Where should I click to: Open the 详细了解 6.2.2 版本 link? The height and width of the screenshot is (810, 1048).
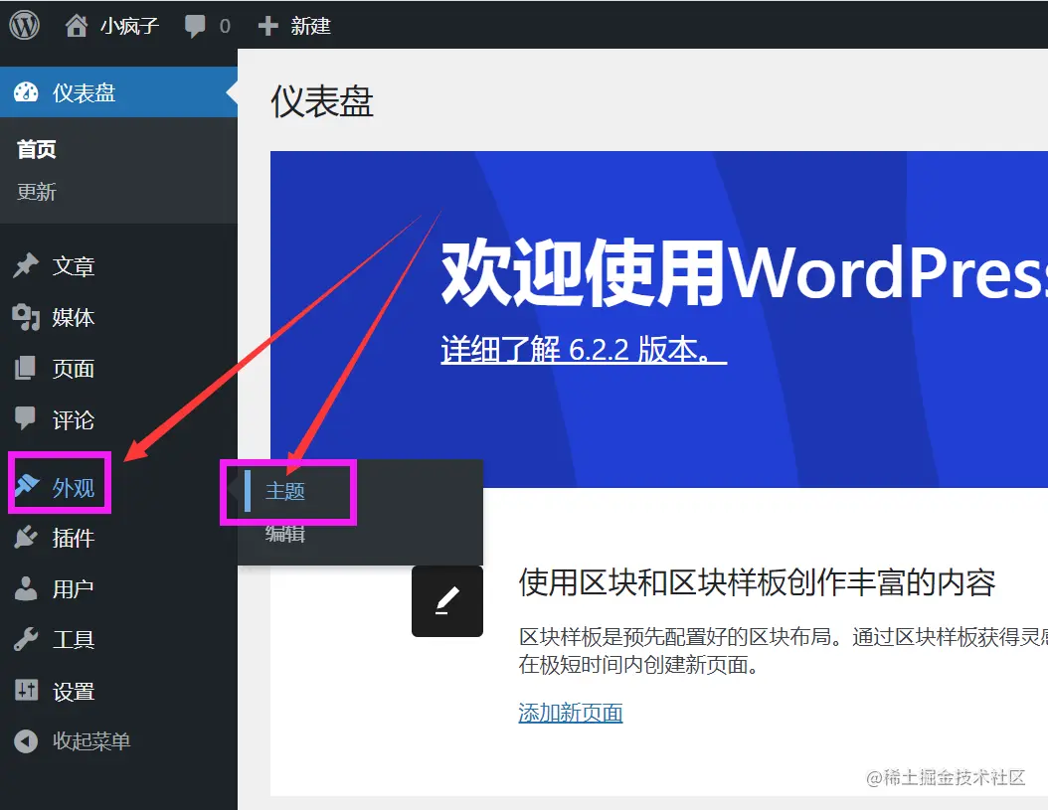pos(584,349)
